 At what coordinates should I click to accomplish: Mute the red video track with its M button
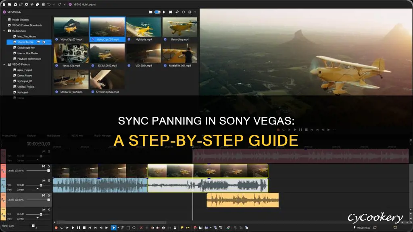coord(44,166)
